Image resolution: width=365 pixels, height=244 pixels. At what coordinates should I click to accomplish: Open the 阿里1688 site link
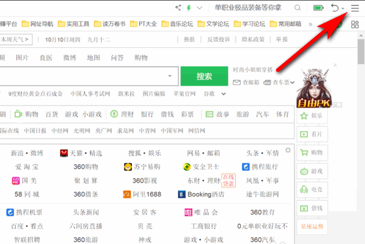142,194
